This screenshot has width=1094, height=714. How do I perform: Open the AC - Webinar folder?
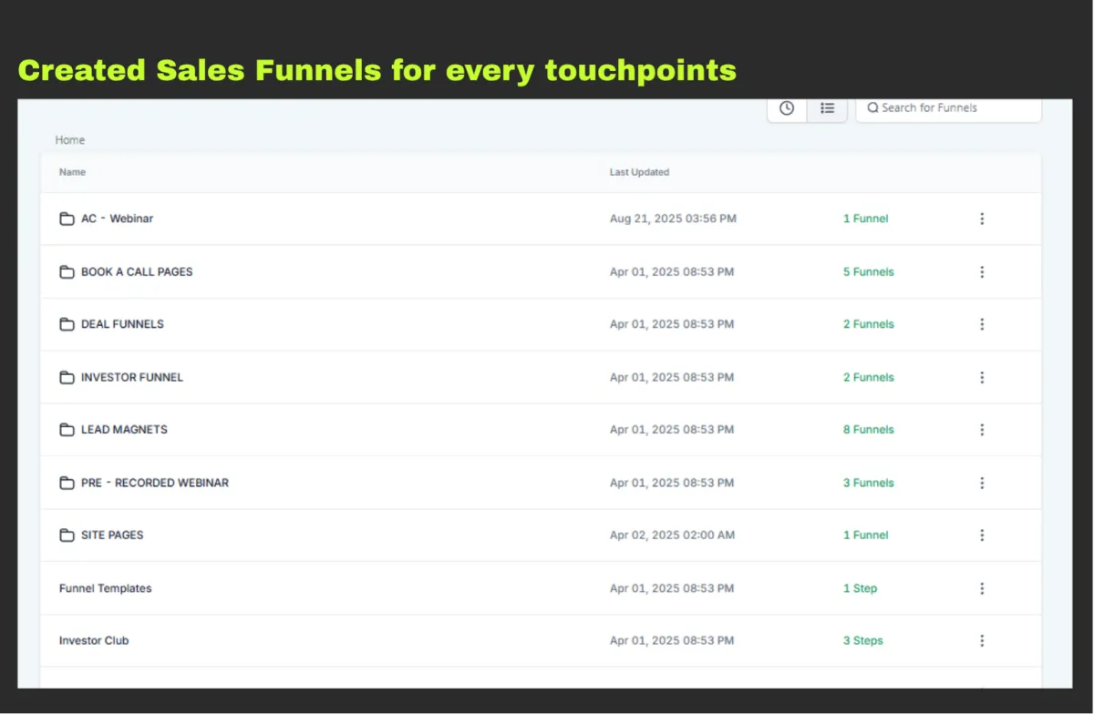click(117, 219)
